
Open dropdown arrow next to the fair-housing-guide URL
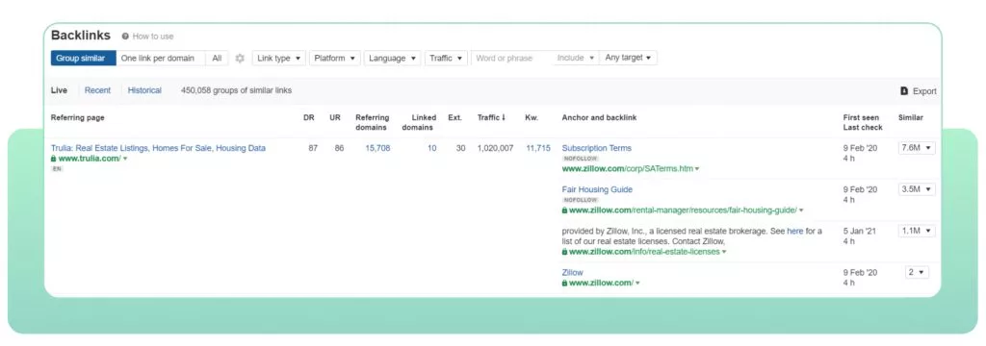click(800, 210)
